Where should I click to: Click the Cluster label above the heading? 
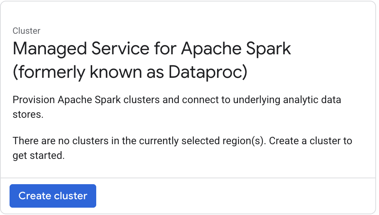click(26, 31)
